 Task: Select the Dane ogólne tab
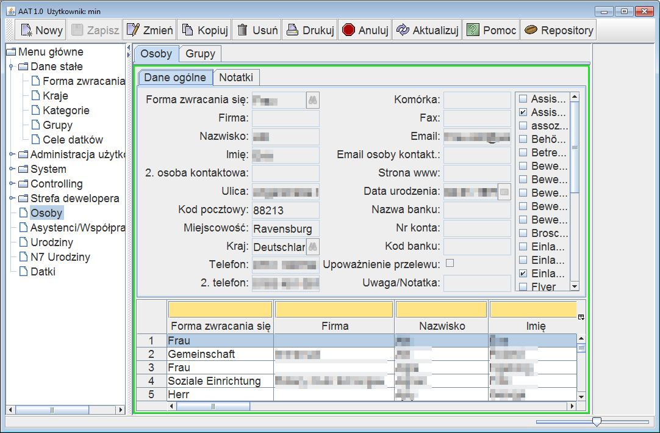point(175,78)
